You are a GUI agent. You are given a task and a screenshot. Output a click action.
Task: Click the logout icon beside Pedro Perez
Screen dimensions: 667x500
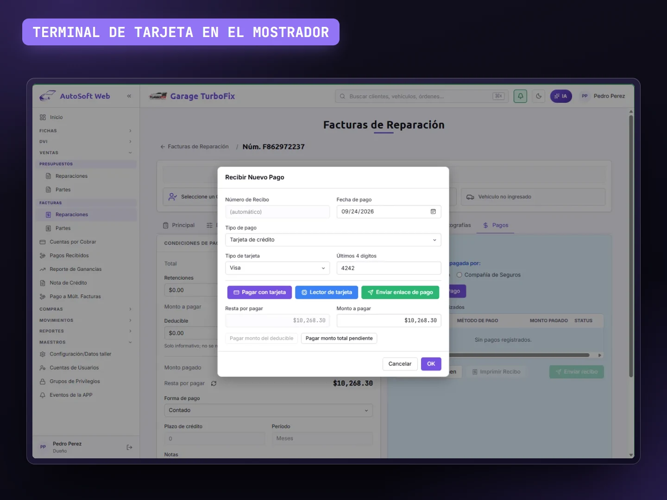coord(130,447)
